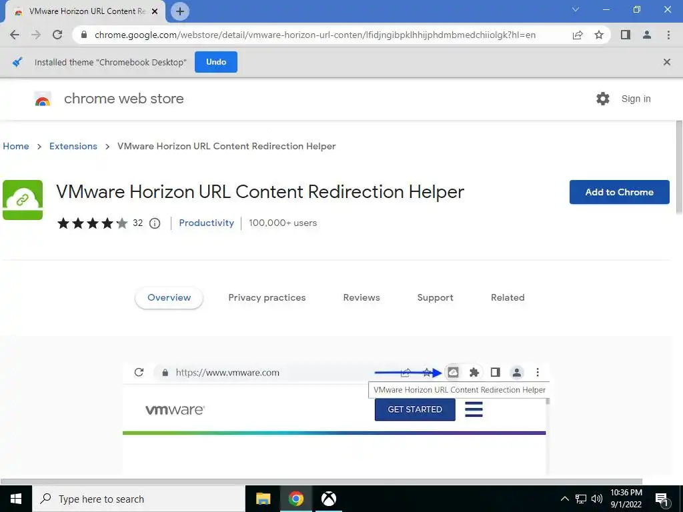
Task: Open the notification center icon
Action: click(x=662, y=499)
